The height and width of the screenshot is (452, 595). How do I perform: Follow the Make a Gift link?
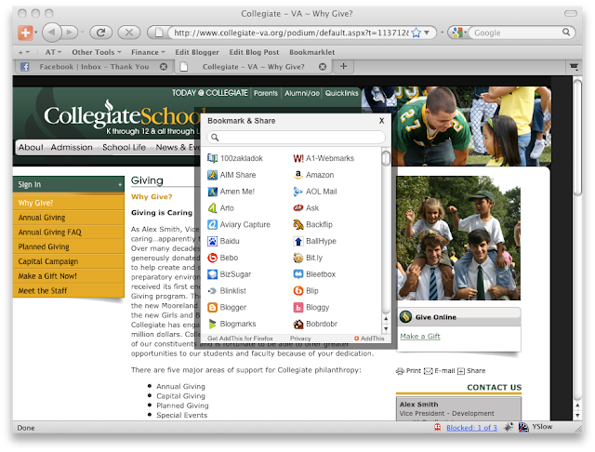(420, 336)
